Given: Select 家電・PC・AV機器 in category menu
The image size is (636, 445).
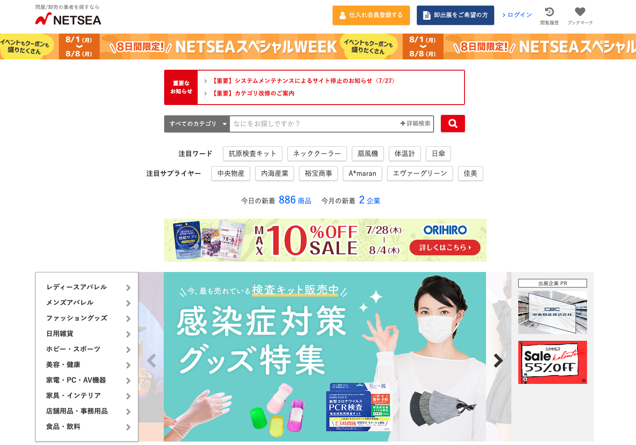Looking at the screenshot, I should (76, 380).
